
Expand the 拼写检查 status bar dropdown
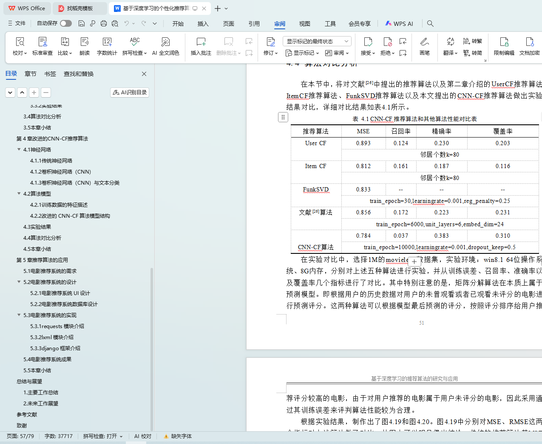121,436
